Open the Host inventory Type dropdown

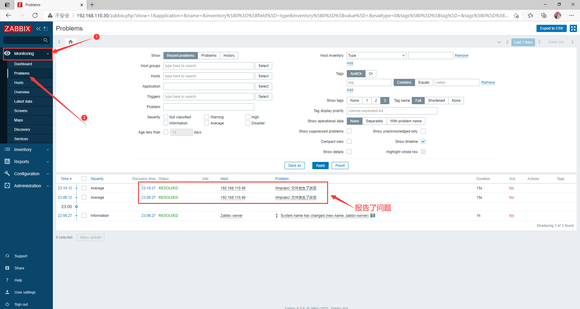(x=376, y=56)
